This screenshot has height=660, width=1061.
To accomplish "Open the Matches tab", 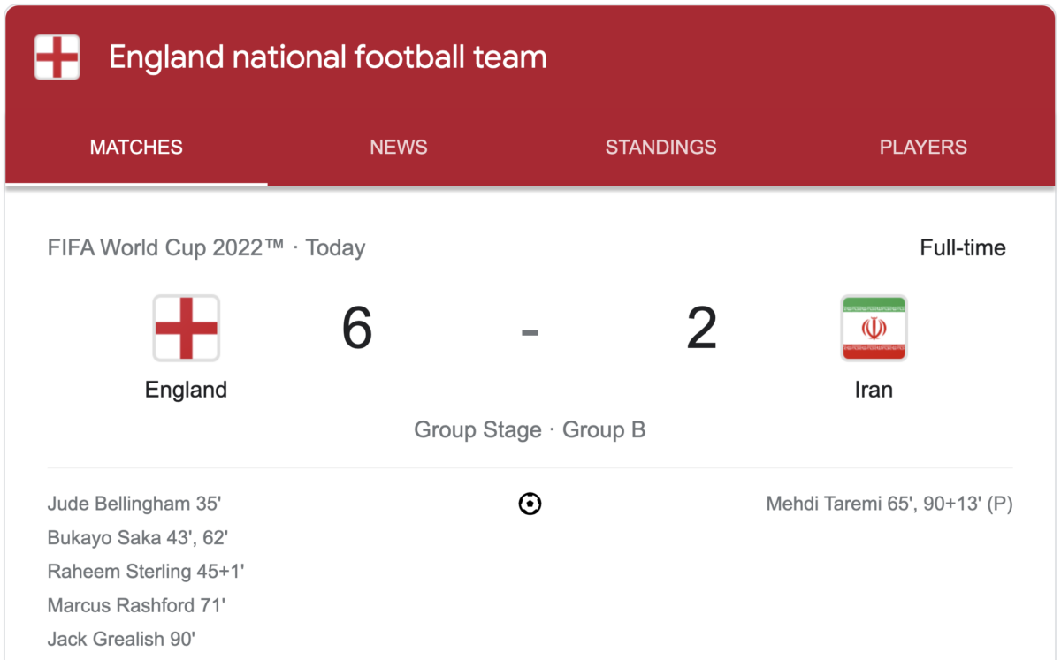I will click(136, 148).
